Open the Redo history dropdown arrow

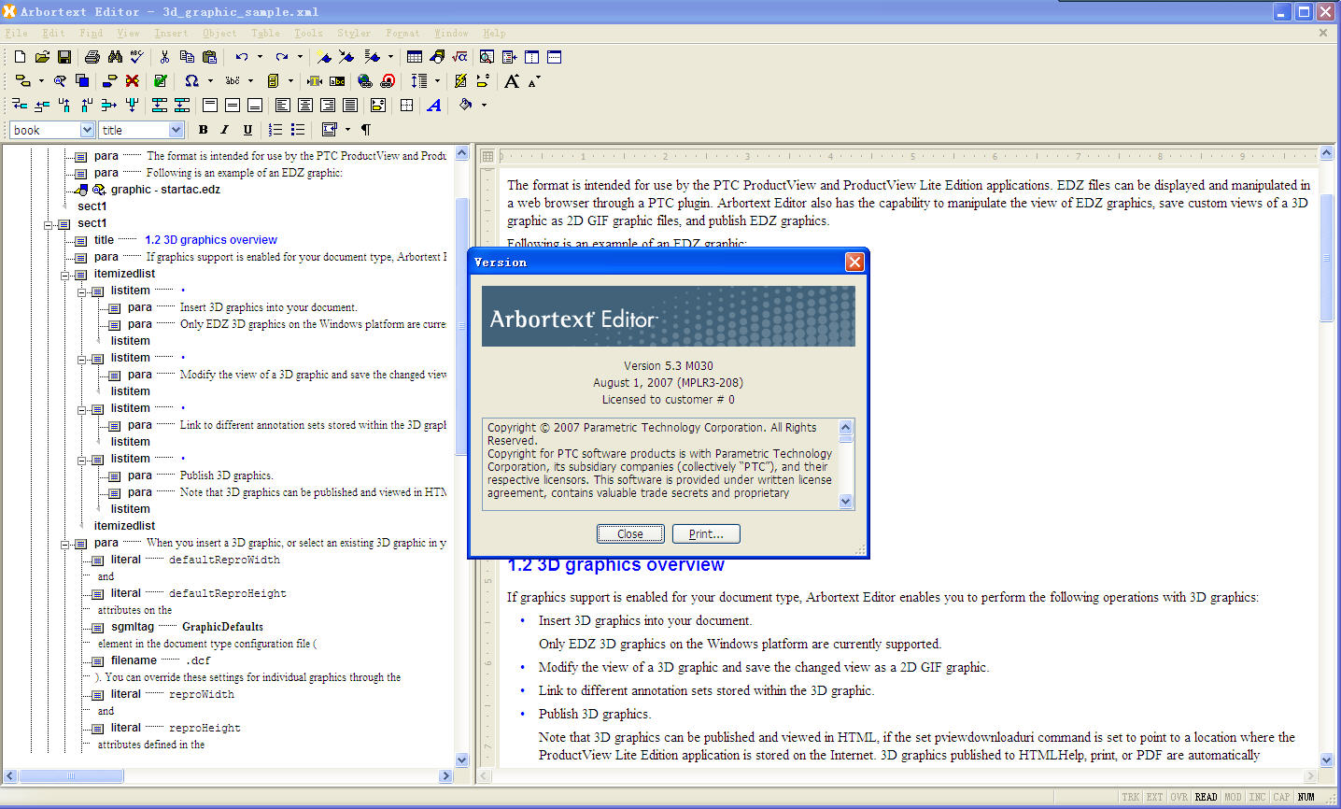pyautogui.click(x=300, y=57)
